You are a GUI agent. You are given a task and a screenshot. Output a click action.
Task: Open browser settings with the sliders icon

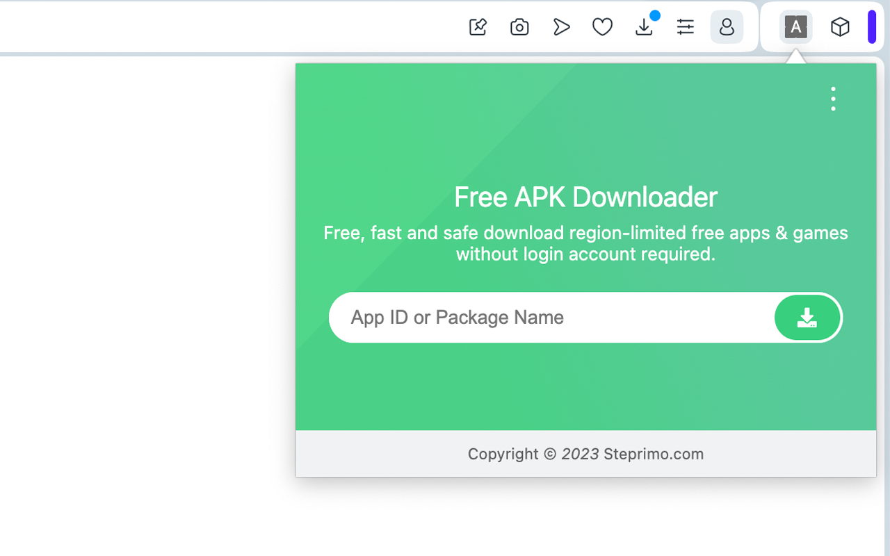(686, 26)
